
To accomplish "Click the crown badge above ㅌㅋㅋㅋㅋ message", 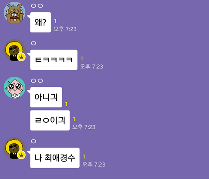I will pyautogui.click(x=21, y=57).
